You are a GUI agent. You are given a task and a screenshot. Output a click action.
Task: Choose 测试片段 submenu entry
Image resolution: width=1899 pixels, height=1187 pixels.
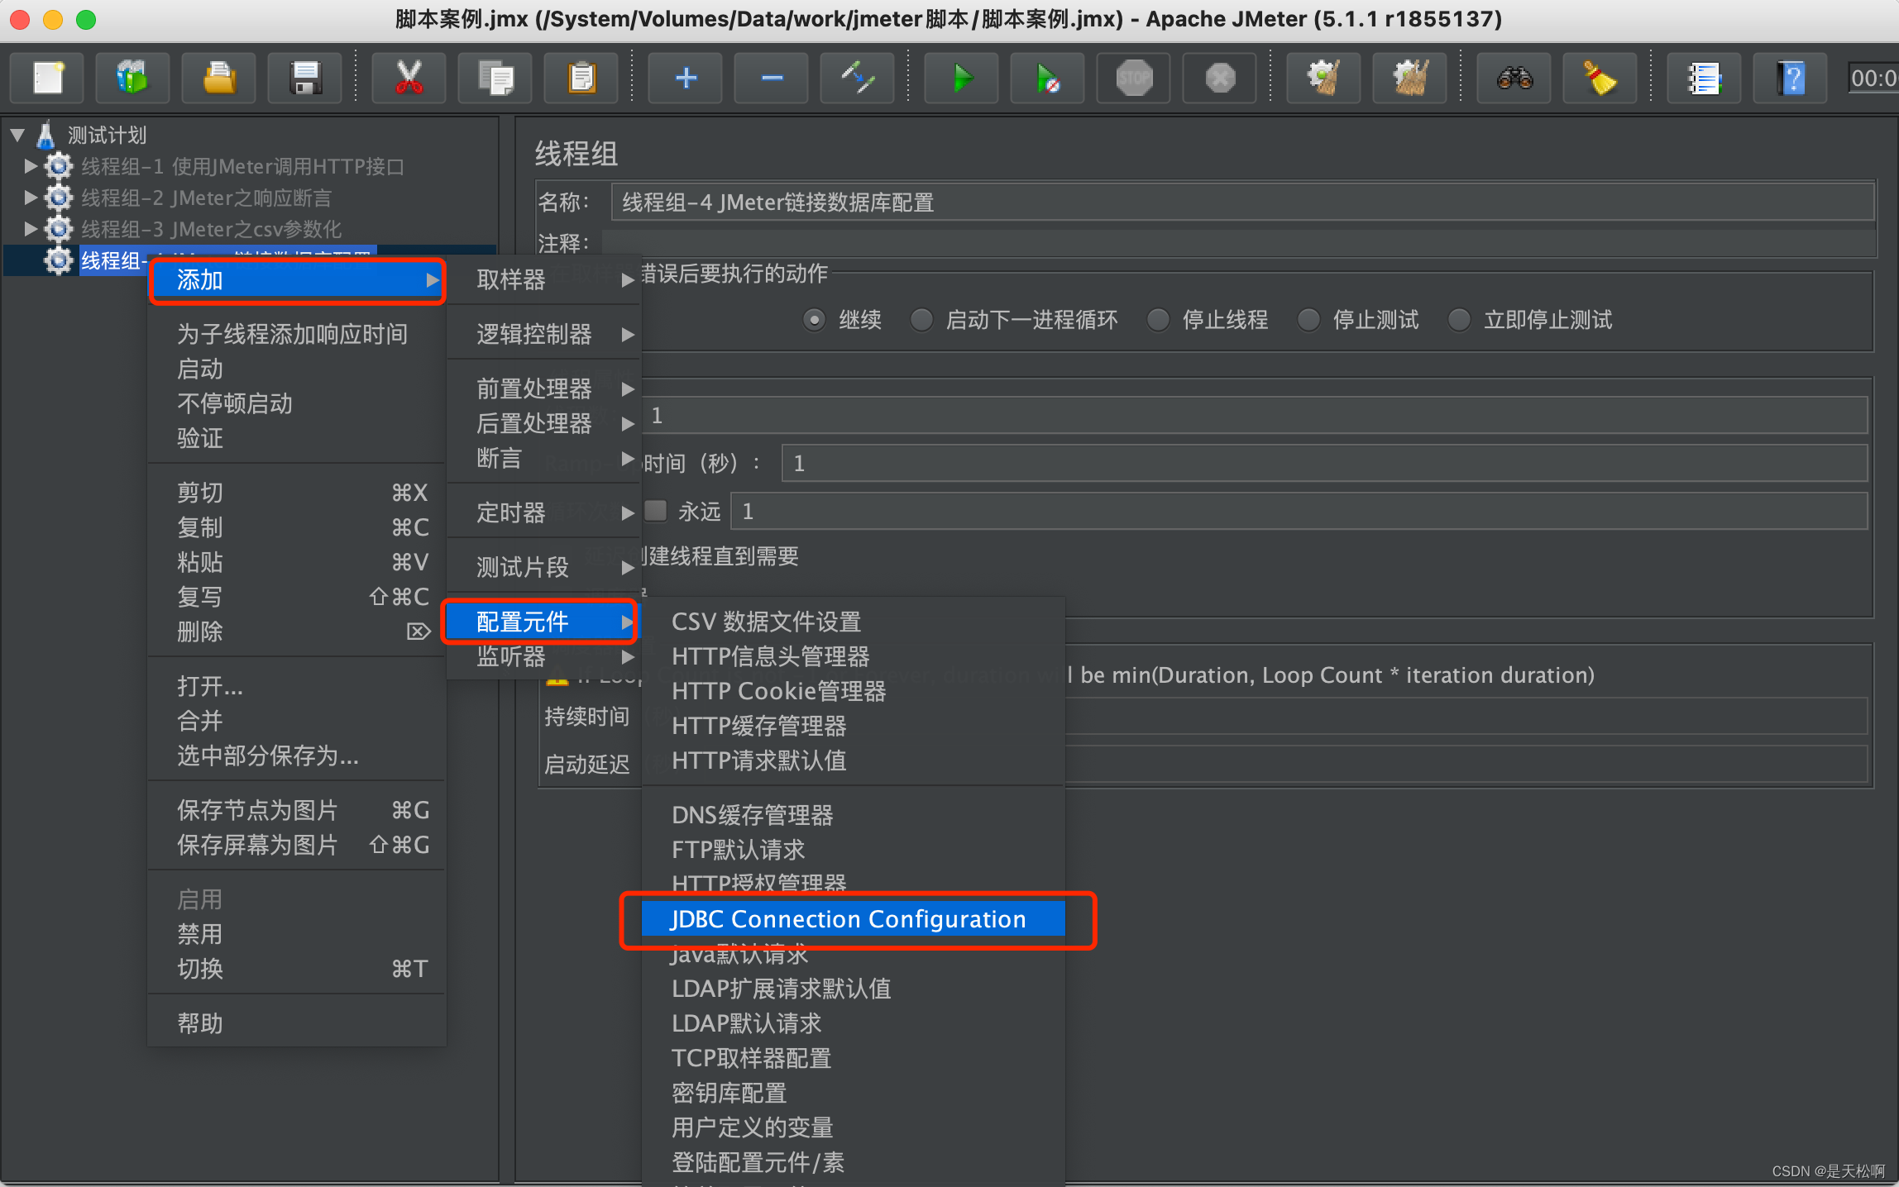click(x=544, y=567)
